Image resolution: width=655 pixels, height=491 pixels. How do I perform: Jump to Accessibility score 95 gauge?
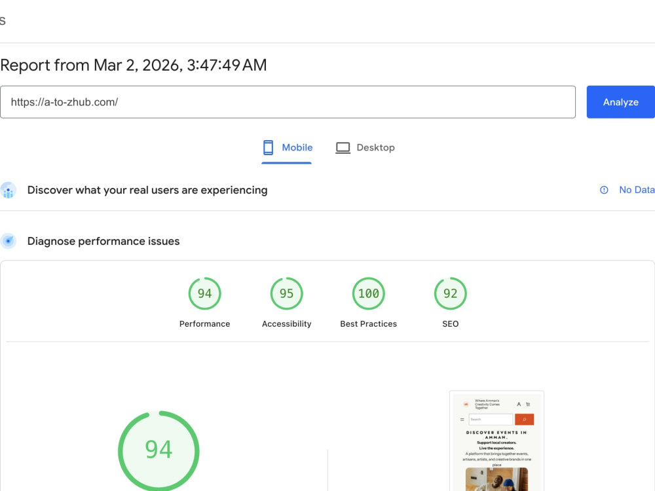287,293
